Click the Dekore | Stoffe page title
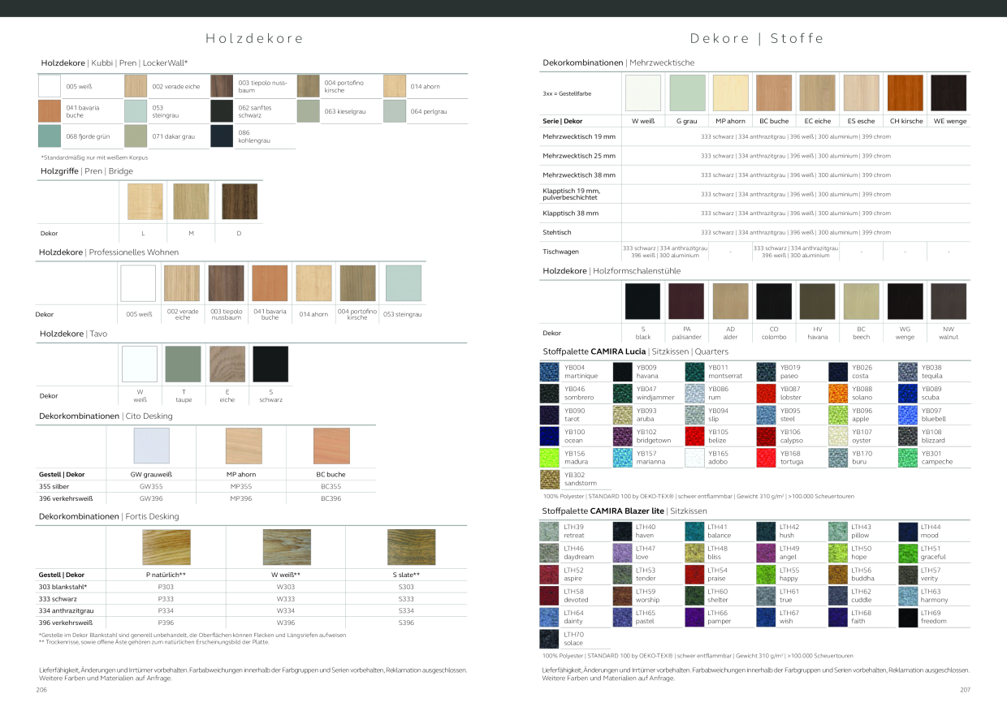 [757, 38]
